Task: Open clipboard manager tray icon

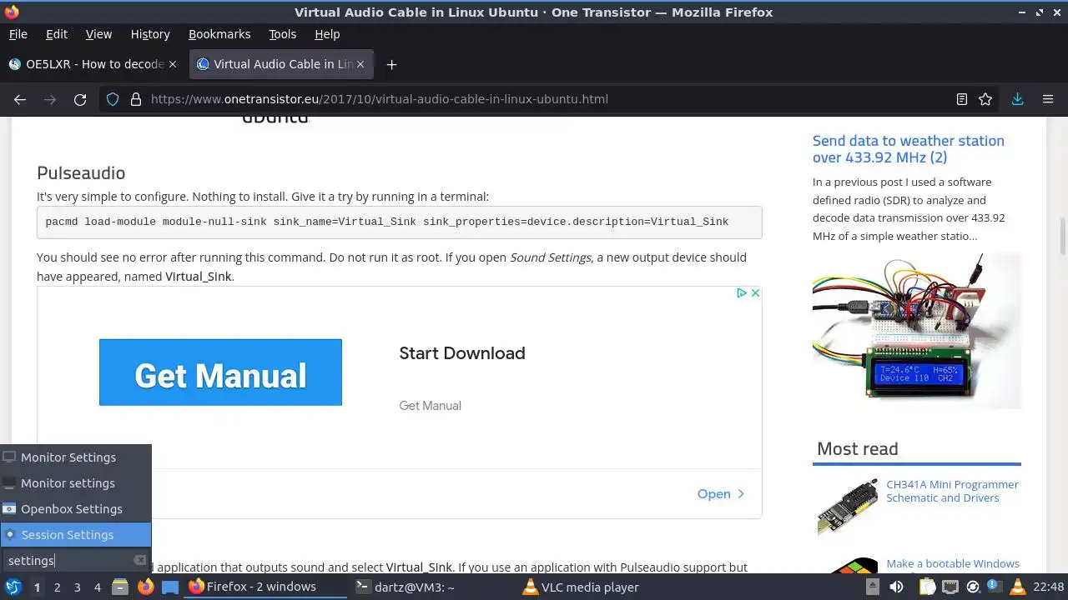Action: 927,587
